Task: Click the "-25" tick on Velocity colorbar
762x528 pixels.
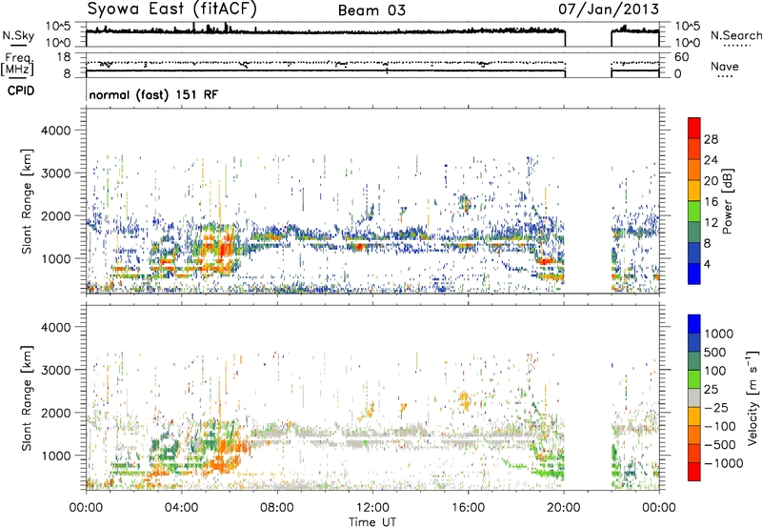Action: pos(717,408)
